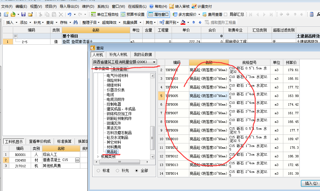Open the calculator icon
Screen dimensions: 320x191
click(312, 15)
